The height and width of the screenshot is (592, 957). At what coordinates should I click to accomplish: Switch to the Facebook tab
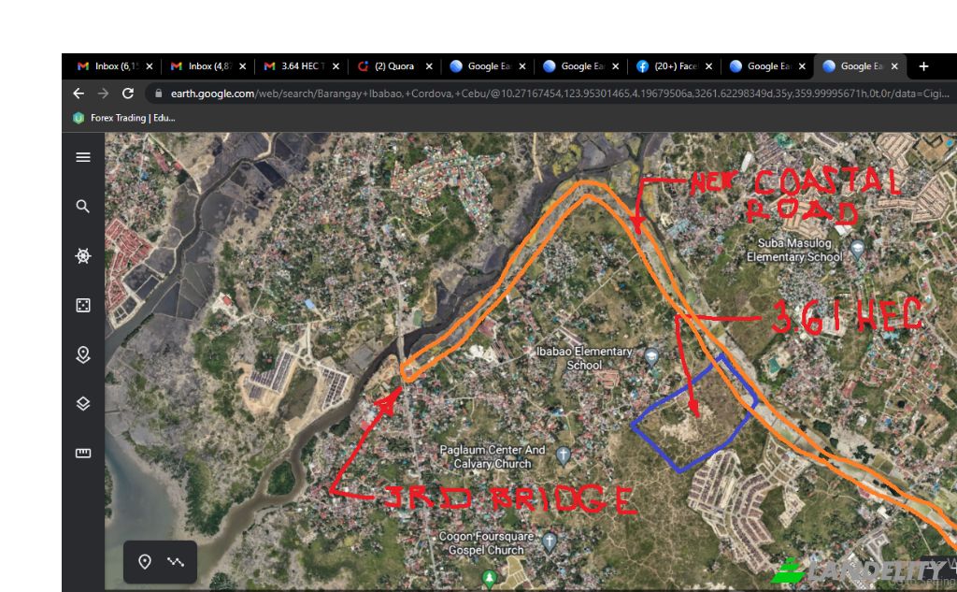671,66
